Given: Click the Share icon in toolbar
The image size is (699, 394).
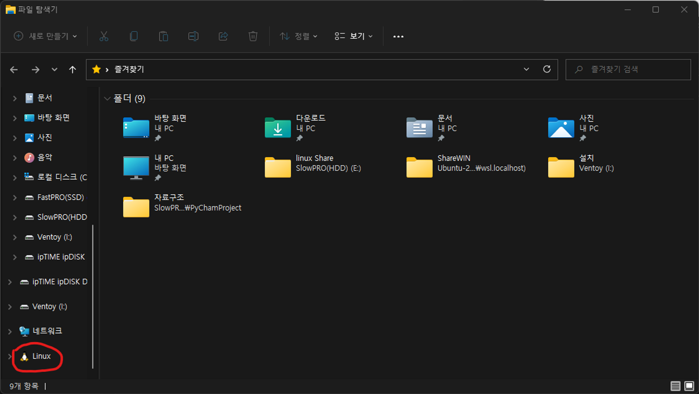Looking at the screenshot, I should click(x=223, y=36).
